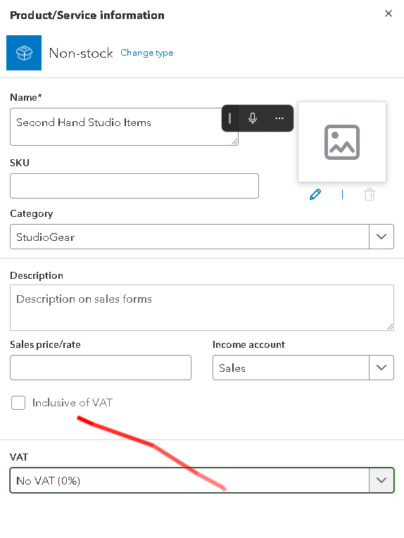Click the Sales price/rate field
Viewport: 404px width, 538px height.
point(101,368)
